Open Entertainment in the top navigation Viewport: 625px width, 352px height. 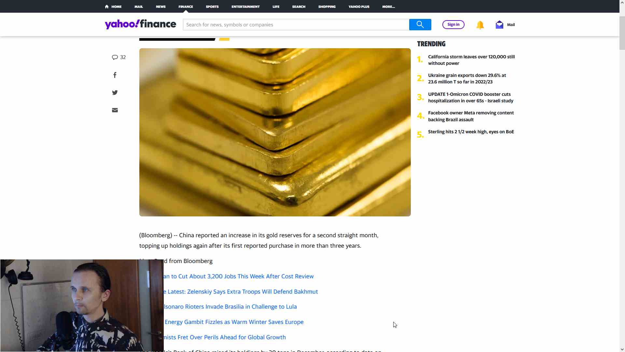point(245,7)
